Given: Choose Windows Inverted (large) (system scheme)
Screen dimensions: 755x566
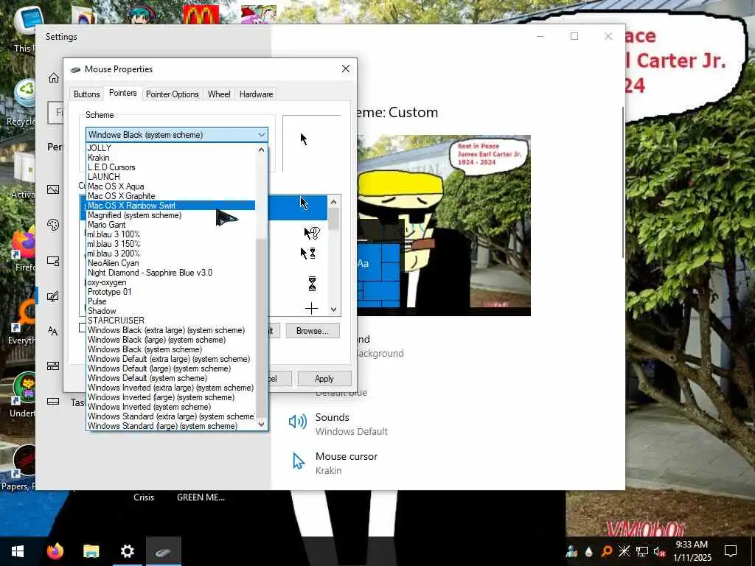Looking at the screenshot, I should point(170,397).
